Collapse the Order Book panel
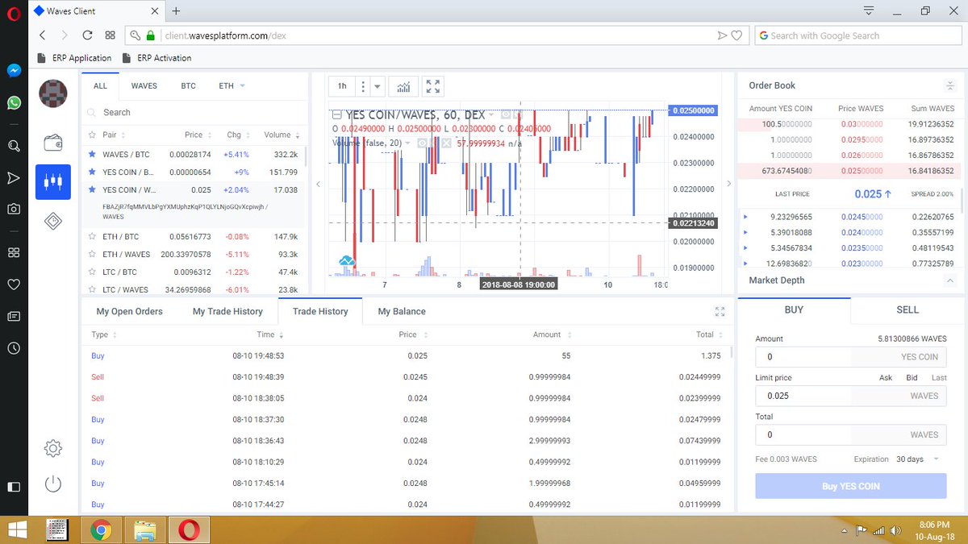The width and height of the screenshot is (968, 544). tap(949, 85)
